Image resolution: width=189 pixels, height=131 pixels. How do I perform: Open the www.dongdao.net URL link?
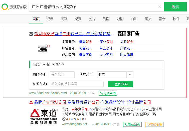76,124
